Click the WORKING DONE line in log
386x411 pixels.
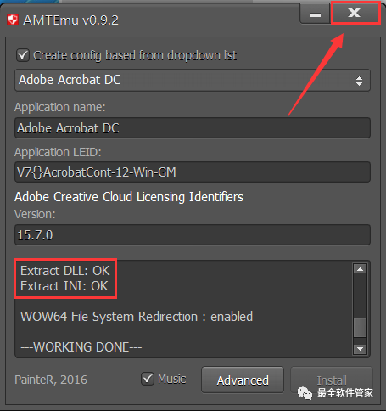[x=81, y=347]
